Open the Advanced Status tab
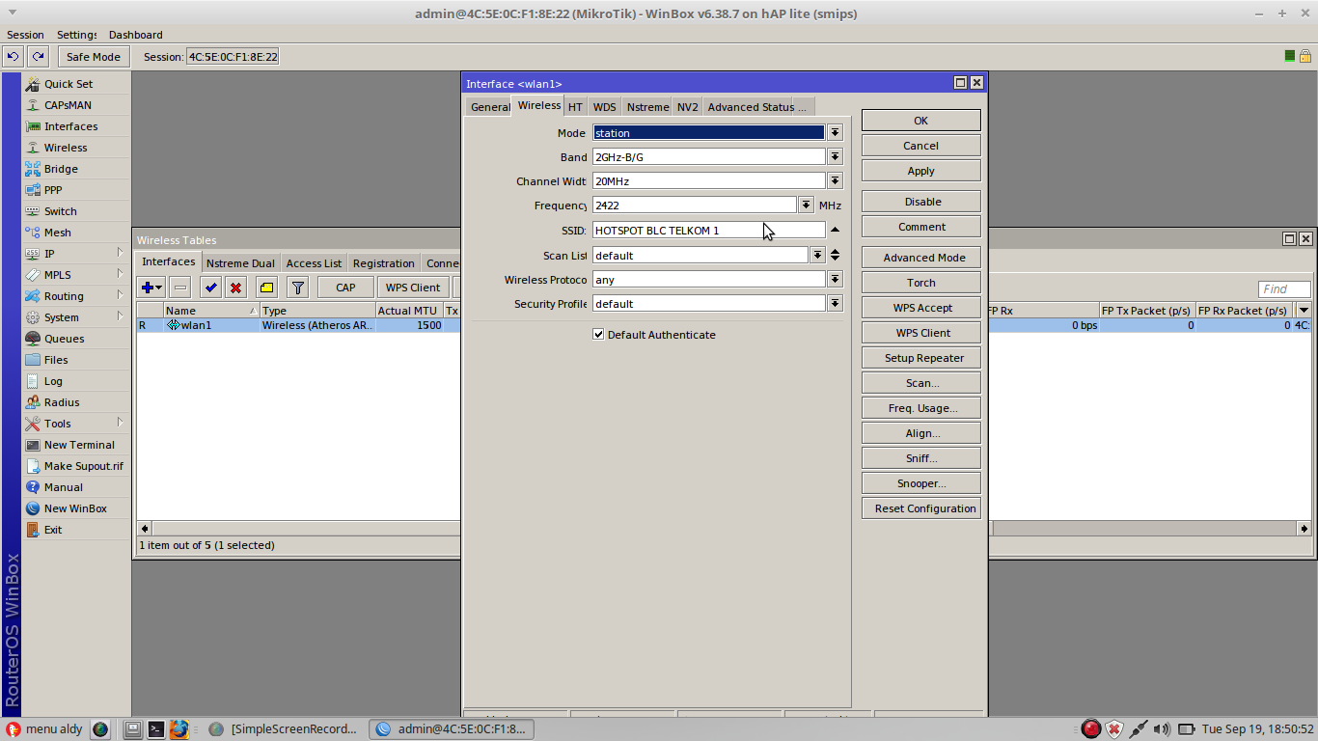Image resolution: width=1318 pixels, height=741 pixels. coord(751,107)
